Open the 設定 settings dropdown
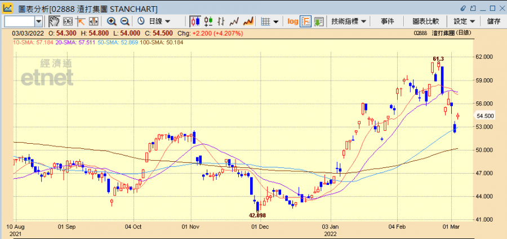507x239 pixels. [x=464, y=21]
